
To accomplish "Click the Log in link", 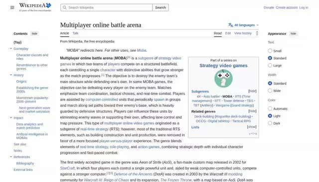I will pos(304,7).
